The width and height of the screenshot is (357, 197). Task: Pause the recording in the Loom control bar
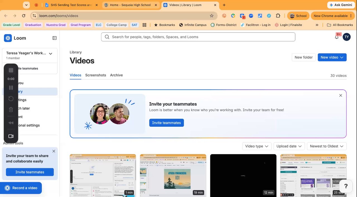[11, 88]
